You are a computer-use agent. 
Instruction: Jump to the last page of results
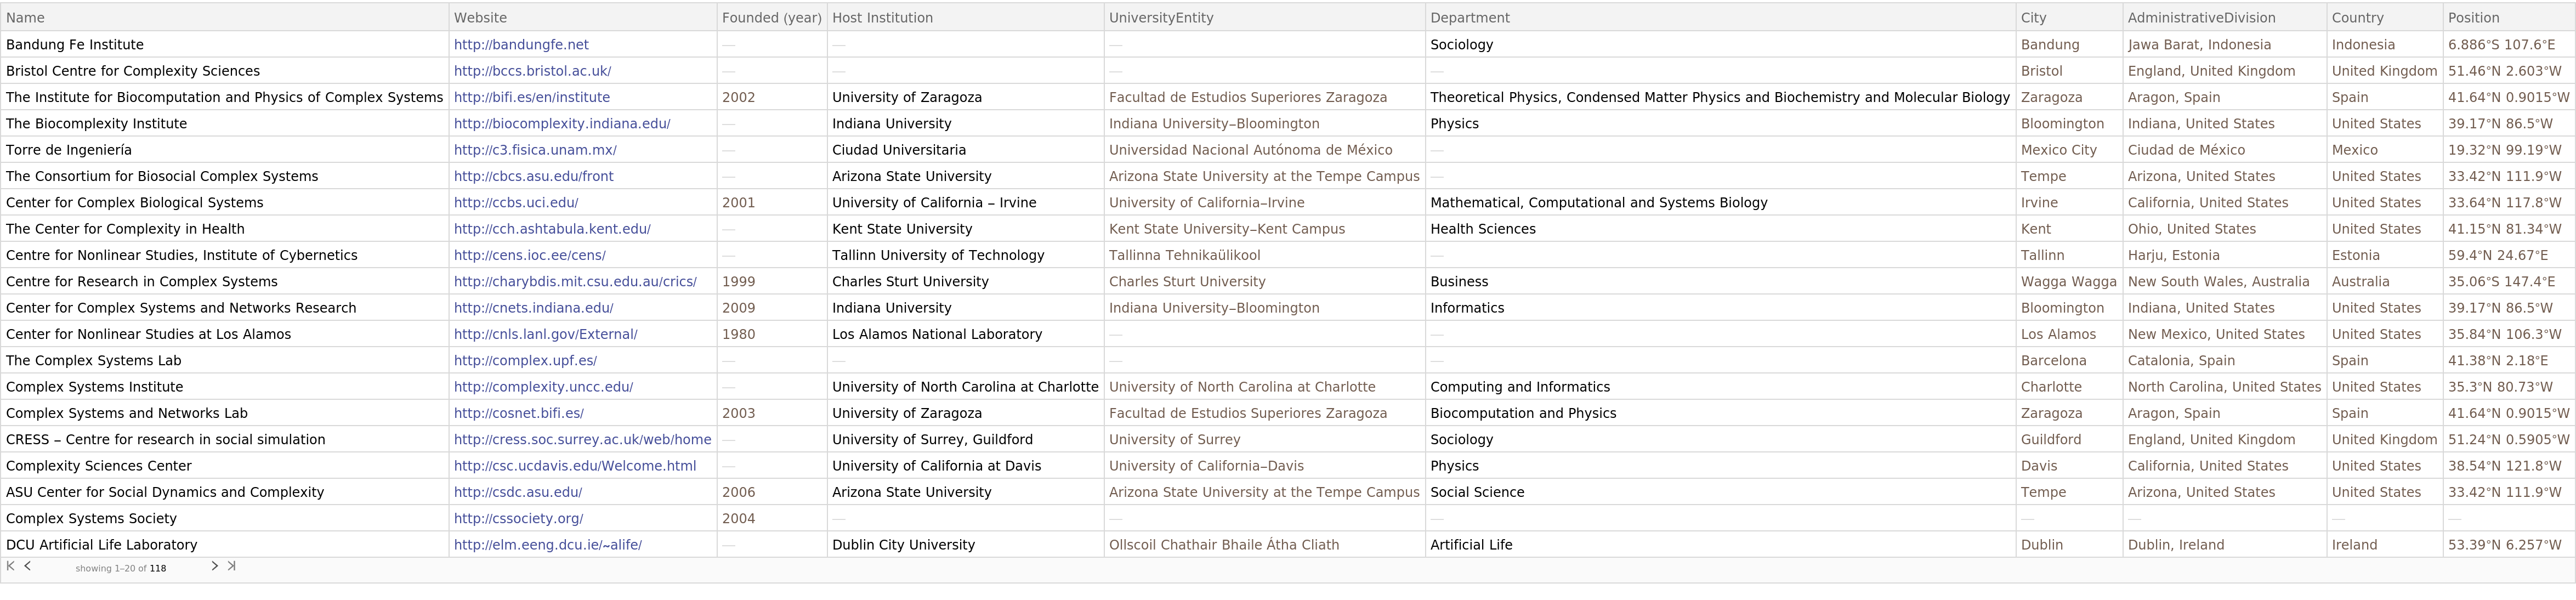232,566
